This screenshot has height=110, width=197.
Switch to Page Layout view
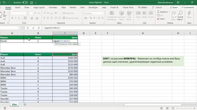(167, 108)
